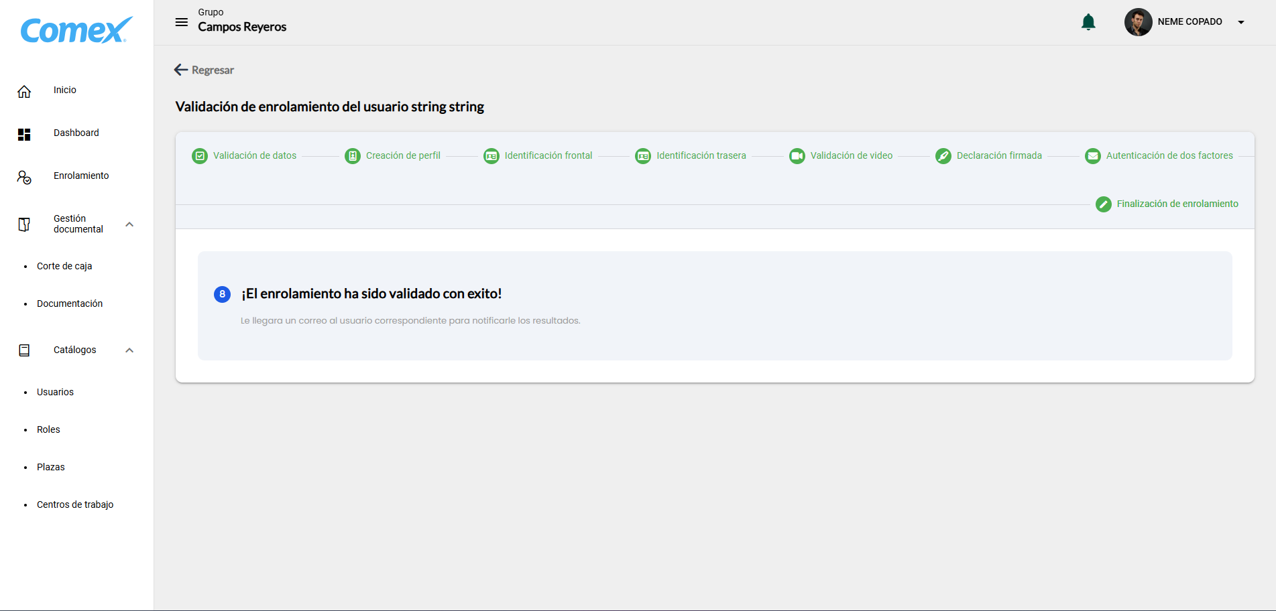Select the Finalización de enrolamiento step
The image size is (1276, 611).
coord(1177,204)
